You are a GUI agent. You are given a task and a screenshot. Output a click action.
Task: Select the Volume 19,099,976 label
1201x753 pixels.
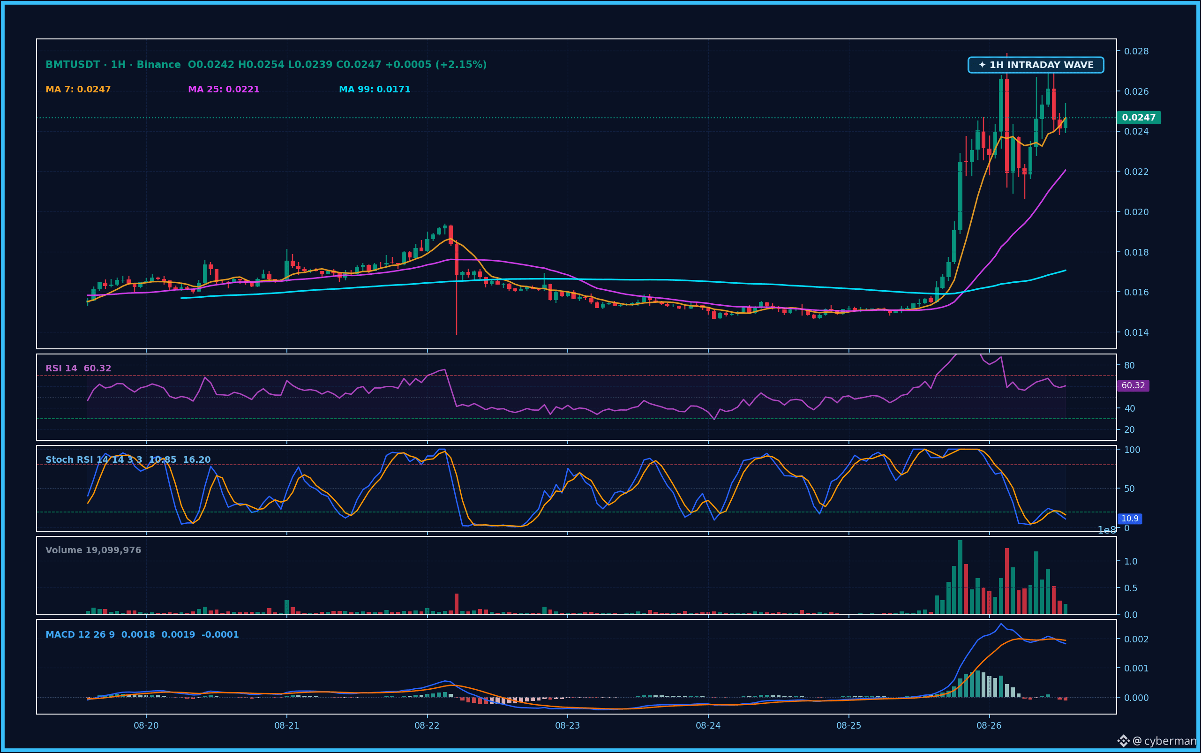coord(93,550)
